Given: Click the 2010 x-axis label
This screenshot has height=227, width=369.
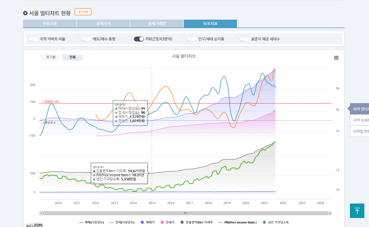Looking at the screenshot, I should coord(58,203).
